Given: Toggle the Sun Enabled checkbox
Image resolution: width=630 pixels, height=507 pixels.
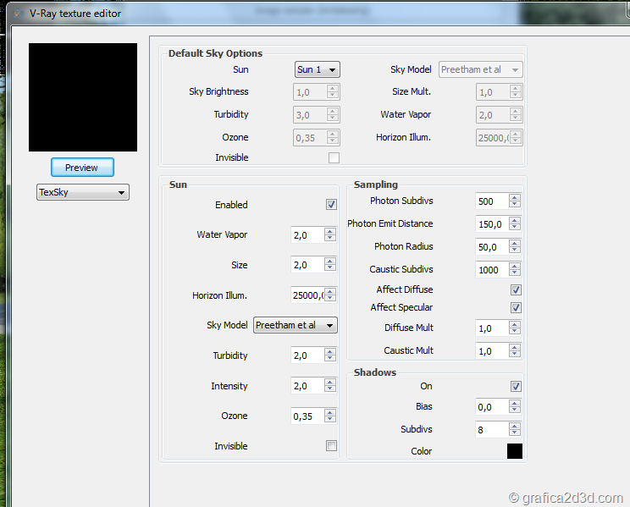Looking at the screenshot, I should [331, 205].
